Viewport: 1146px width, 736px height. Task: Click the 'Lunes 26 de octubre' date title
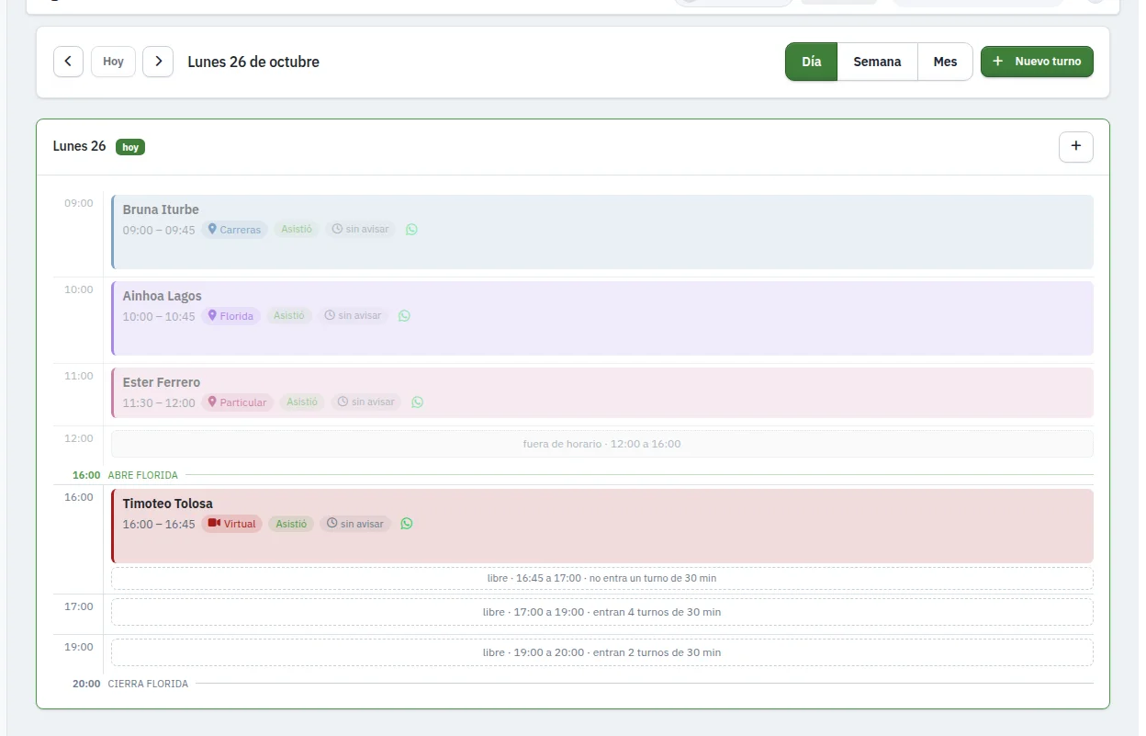tap(253, 62)
